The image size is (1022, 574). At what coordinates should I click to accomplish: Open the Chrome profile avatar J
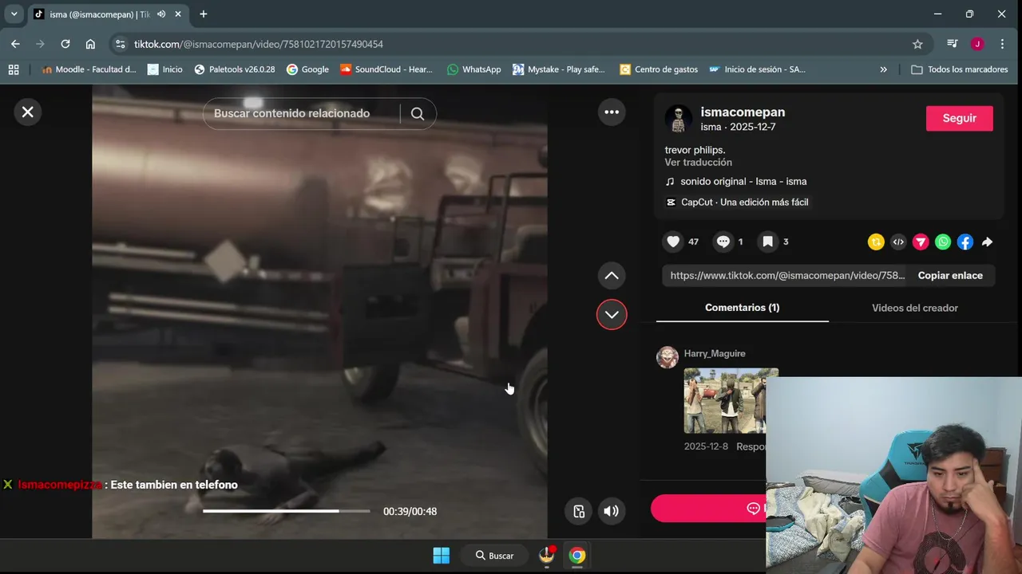point(977,44)
